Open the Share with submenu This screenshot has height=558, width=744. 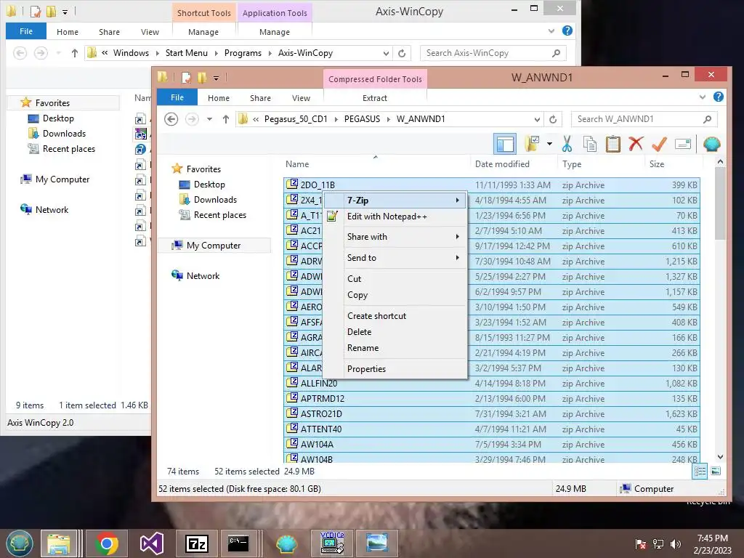pyautogui.click(x=395, y=237)
